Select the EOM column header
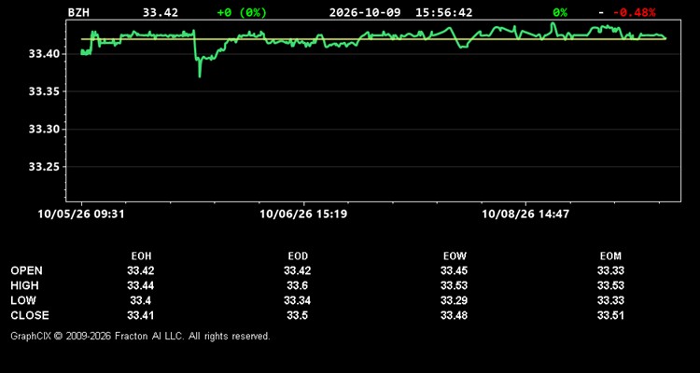This screenshot has width=700, height=373. tap(610, 256)
